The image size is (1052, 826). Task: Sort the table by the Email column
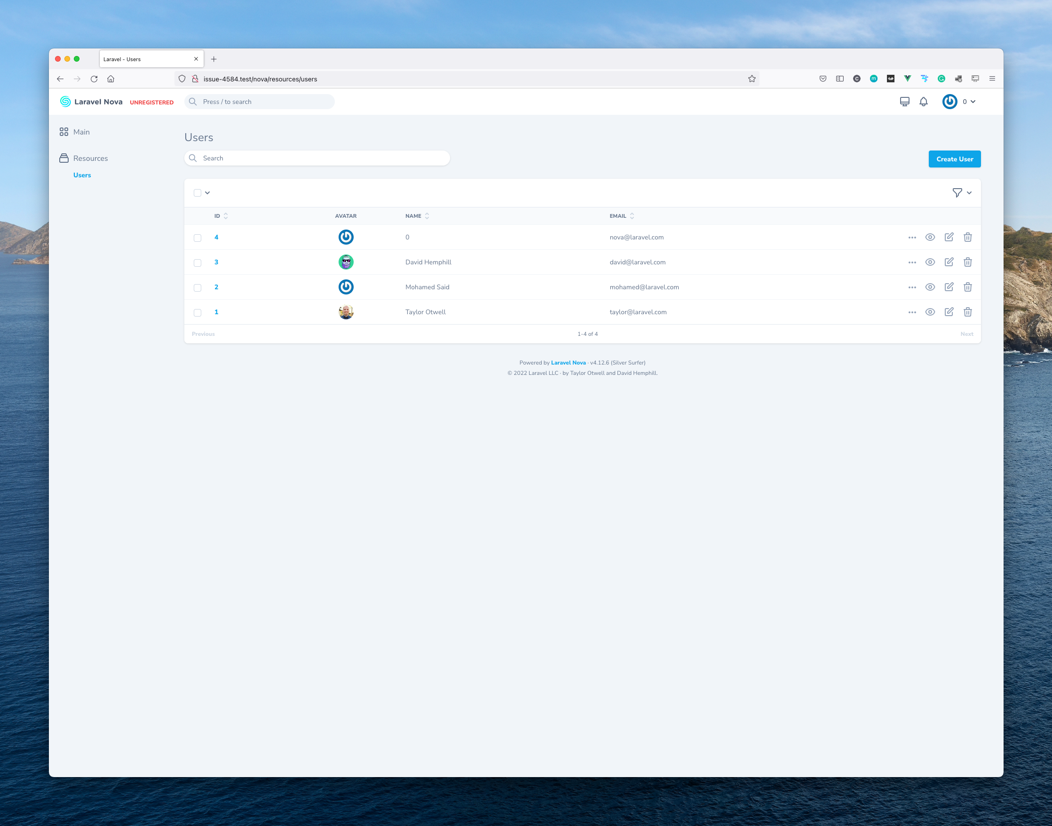tap(621, 216)
